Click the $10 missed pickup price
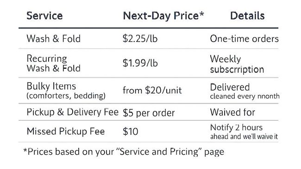Screen dimensions: 301x169 (x=130, y=132)
